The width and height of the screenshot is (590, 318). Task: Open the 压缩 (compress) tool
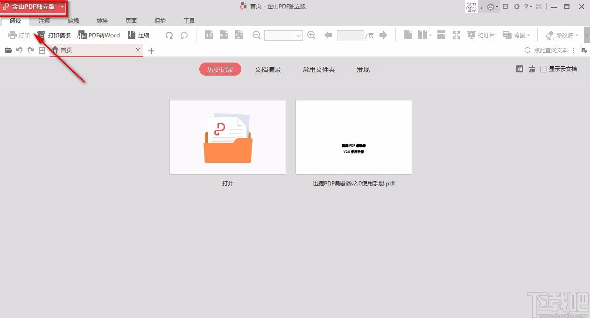139,35
